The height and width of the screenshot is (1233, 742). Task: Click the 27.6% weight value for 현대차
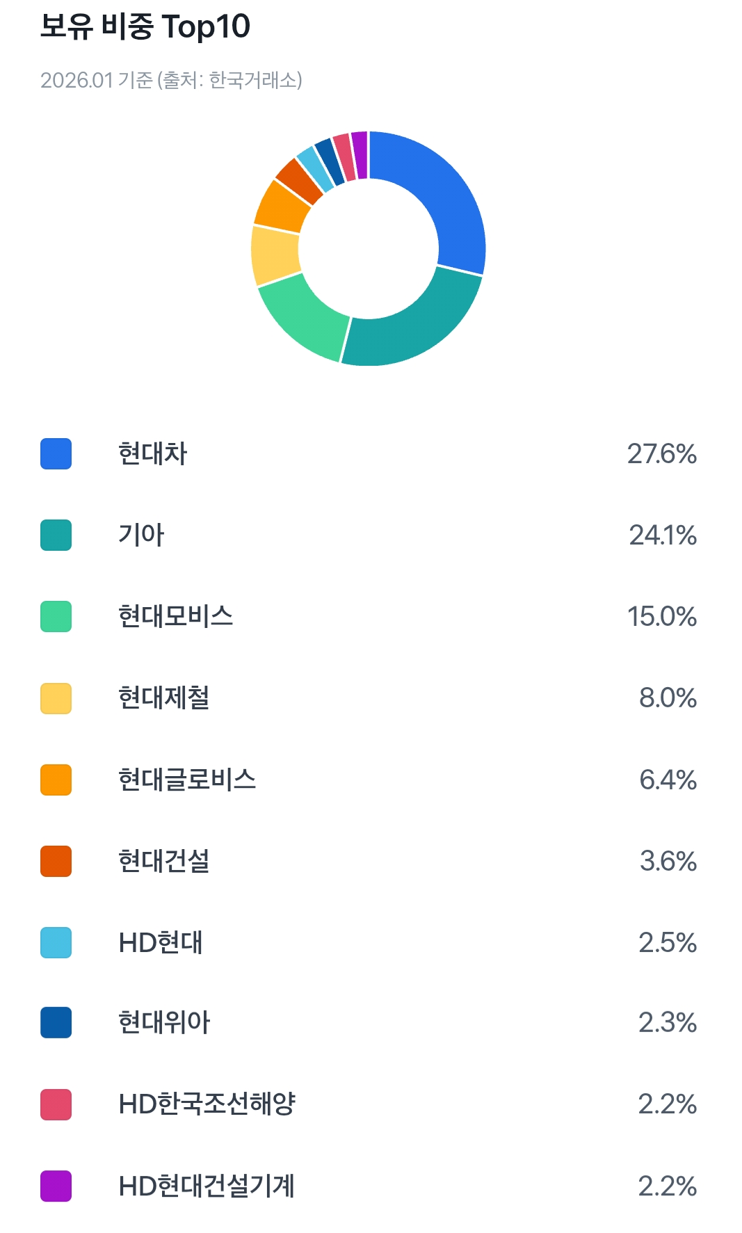tap(661, 454)
